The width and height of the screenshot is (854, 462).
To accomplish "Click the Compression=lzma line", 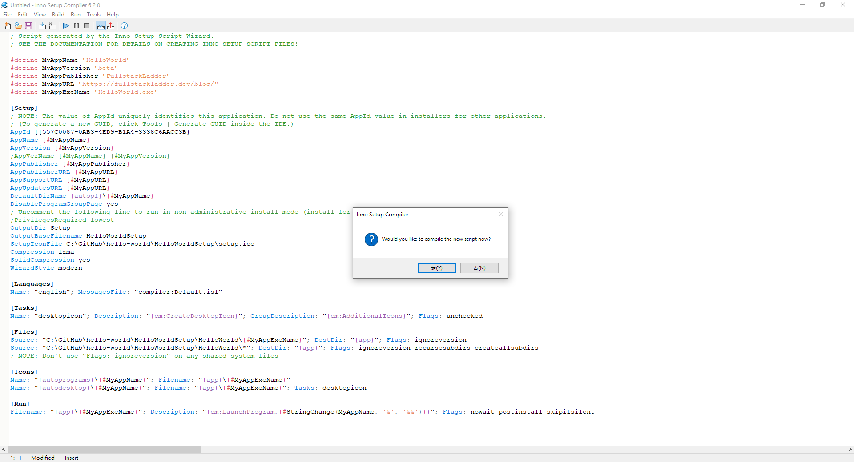I will (x=42, y=252).
